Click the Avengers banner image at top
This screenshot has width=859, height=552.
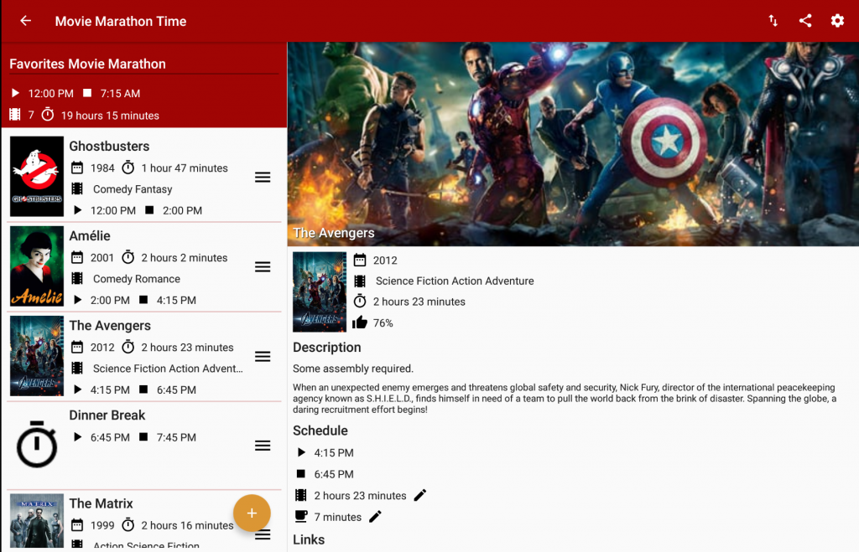tap(573, 142)
